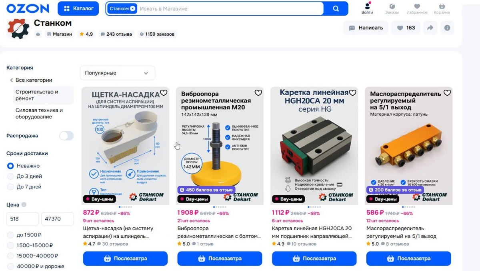Favorite the Виброопора product with heart
This screenshot has width=480, height=271.
(258, 93)
